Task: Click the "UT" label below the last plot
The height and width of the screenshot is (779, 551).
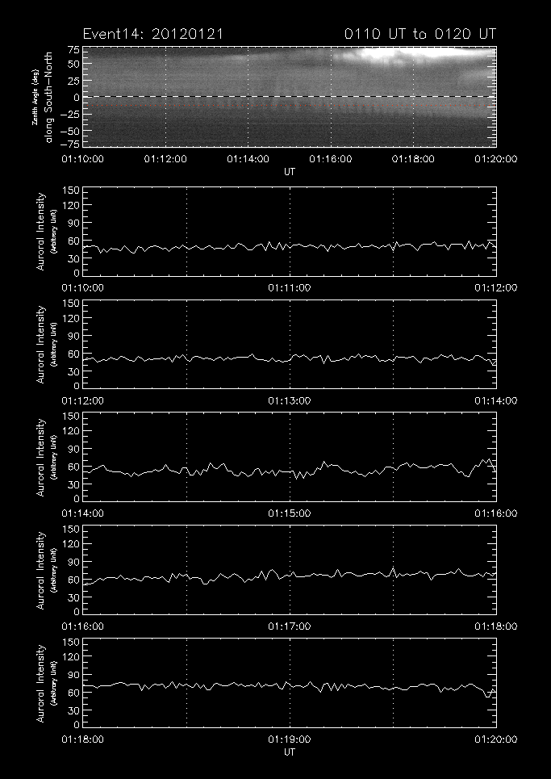Action: [290, 752]
